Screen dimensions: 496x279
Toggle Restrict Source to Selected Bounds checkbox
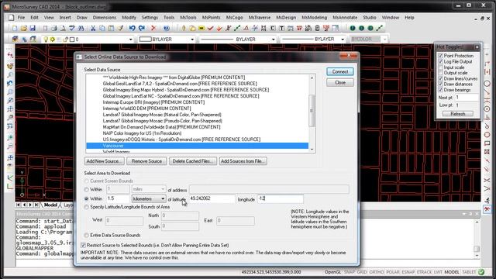pos(83,245)
